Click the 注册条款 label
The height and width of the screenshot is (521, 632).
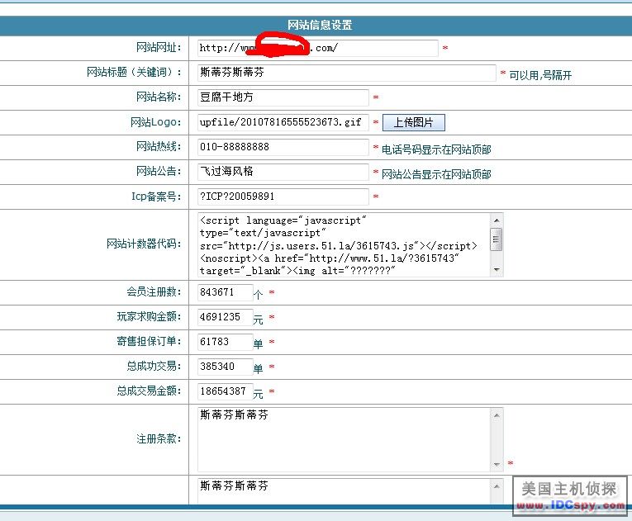159,438
